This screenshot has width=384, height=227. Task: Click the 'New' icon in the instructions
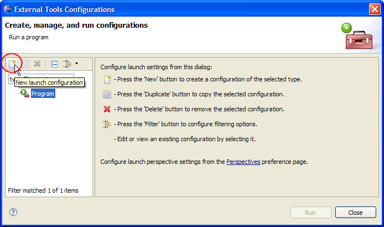pyautogui.click(x=107, y=79)
